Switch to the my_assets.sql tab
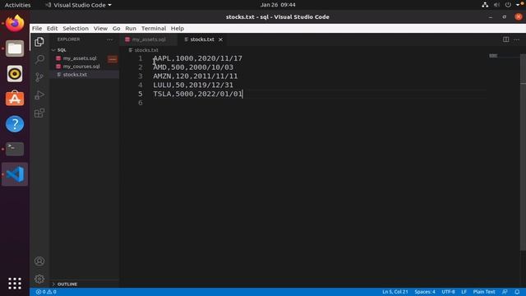The image size is (526, 296). tap(149, 39)
